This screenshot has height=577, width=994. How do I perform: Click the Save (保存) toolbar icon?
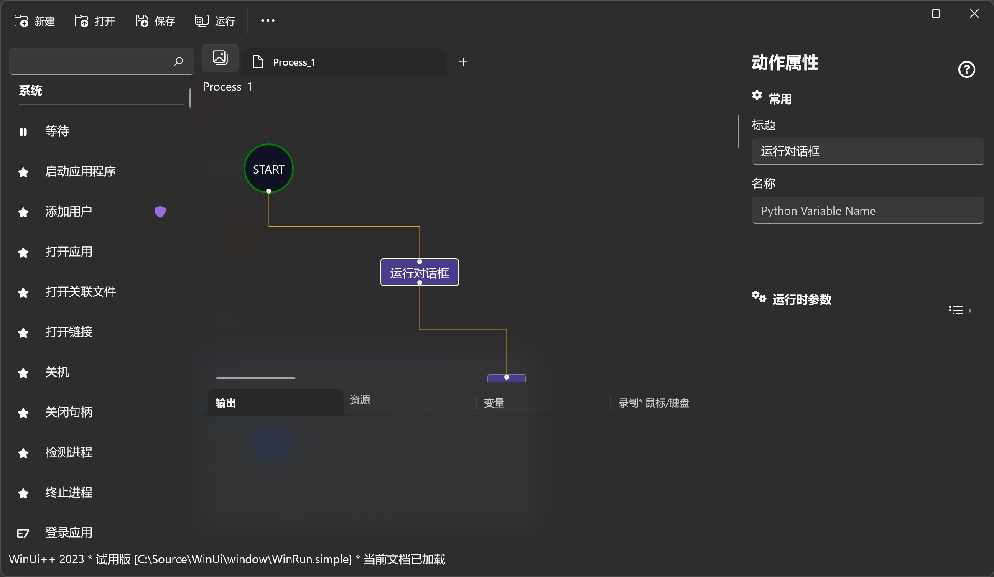point(142,20)
